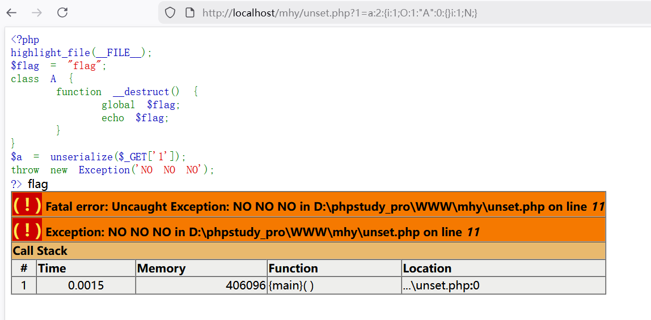Click the {main}( ) function cell
The image size is (651, 320).
(x=334, y=285)
